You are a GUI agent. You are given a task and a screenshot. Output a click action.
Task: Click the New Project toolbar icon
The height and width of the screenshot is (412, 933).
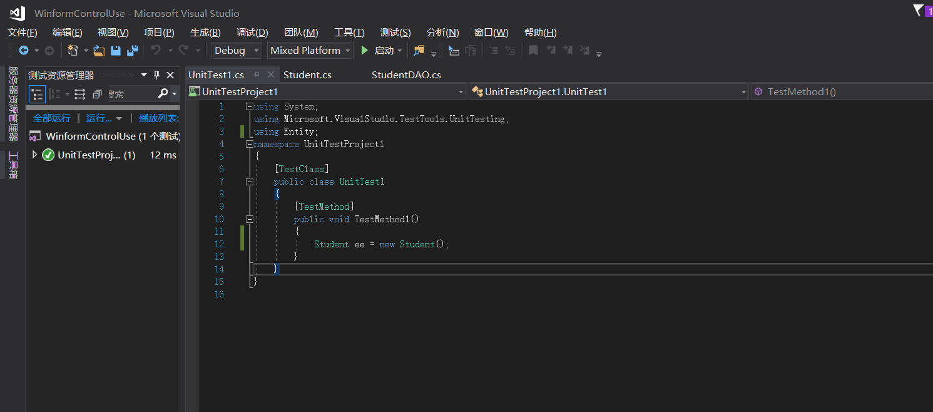tap(73, 51)
